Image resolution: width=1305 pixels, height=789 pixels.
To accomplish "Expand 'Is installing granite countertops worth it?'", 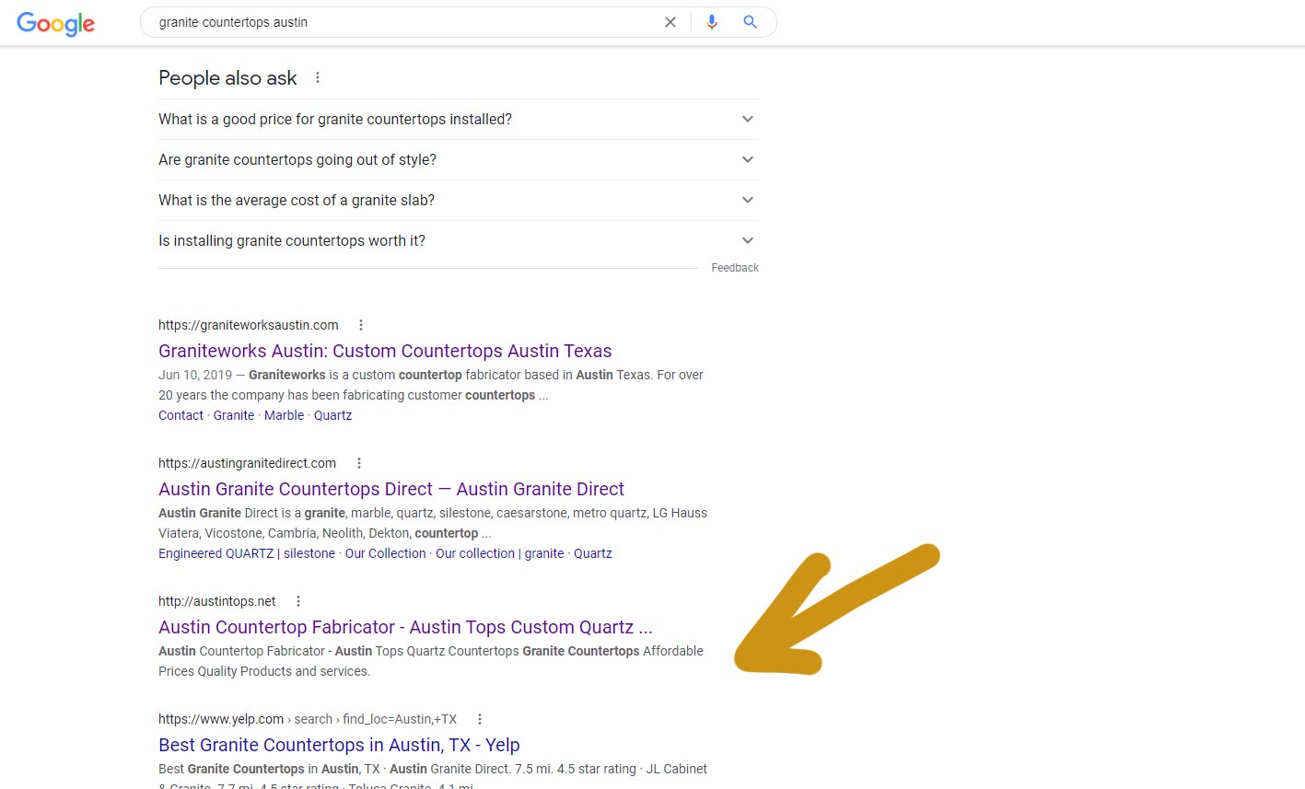I will tap(459, 241).
